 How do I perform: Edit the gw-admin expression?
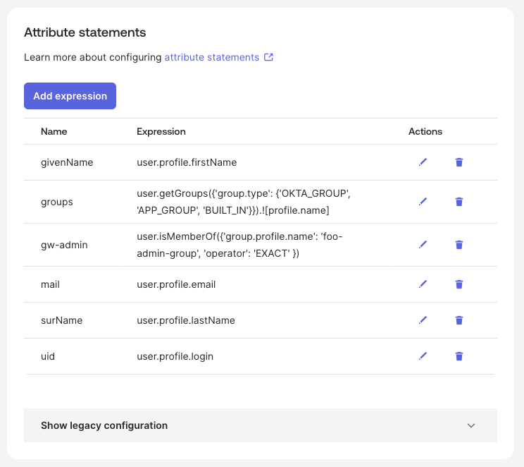pos(423,245)
